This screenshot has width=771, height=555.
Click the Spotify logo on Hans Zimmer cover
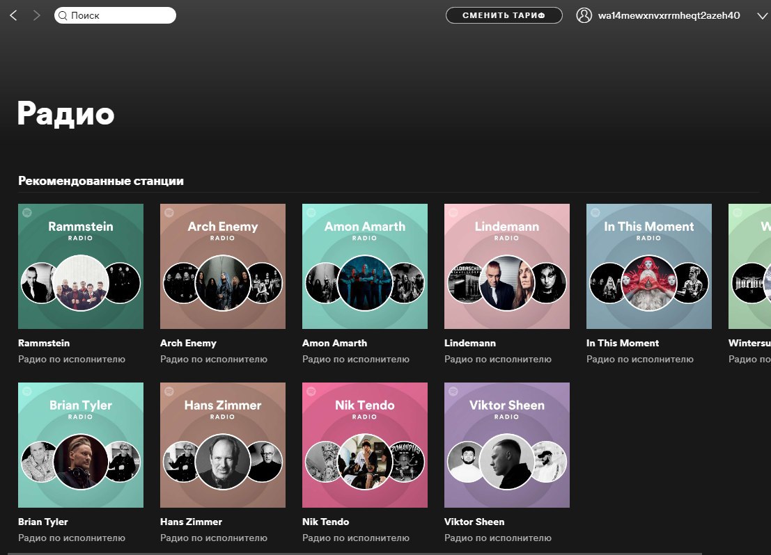(x=169, y=392)
